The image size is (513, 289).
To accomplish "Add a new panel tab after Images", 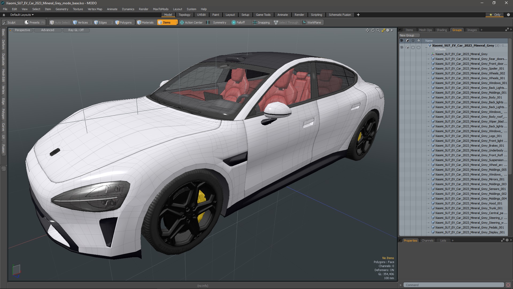I will point(481,30).
